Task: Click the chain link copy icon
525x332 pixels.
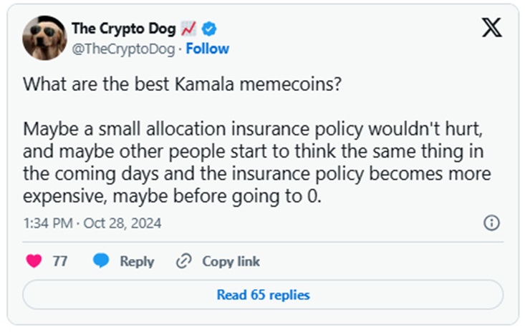Action: [x=184, y=261]
